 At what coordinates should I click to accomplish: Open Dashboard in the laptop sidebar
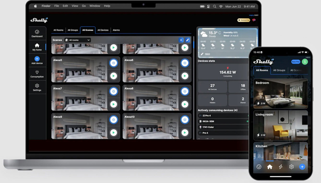[37, 34]
